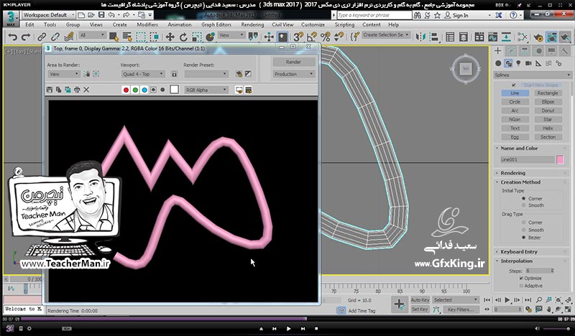
Task: Open the Key Filters dialog
Action: click(x=461, y=309)
